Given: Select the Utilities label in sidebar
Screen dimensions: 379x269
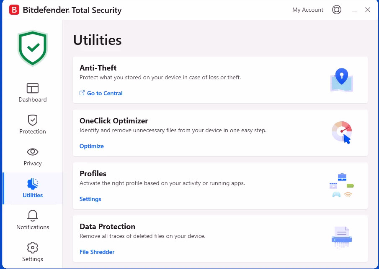Looking at the screenshot, I should 33,195.
